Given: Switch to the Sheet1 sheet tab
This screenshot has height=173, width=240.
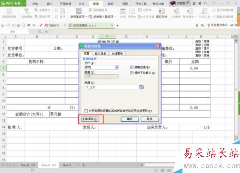Looking at the screenshot, I should (x=67, y=165).
